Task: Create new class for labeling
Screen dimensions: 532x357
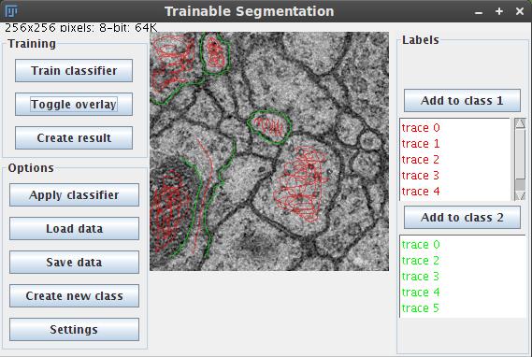Action: (74, 295)
